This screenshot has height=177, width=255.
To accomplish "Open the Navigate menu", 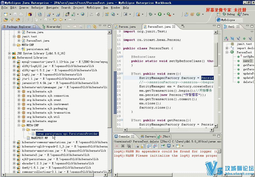I will (52, 8).
